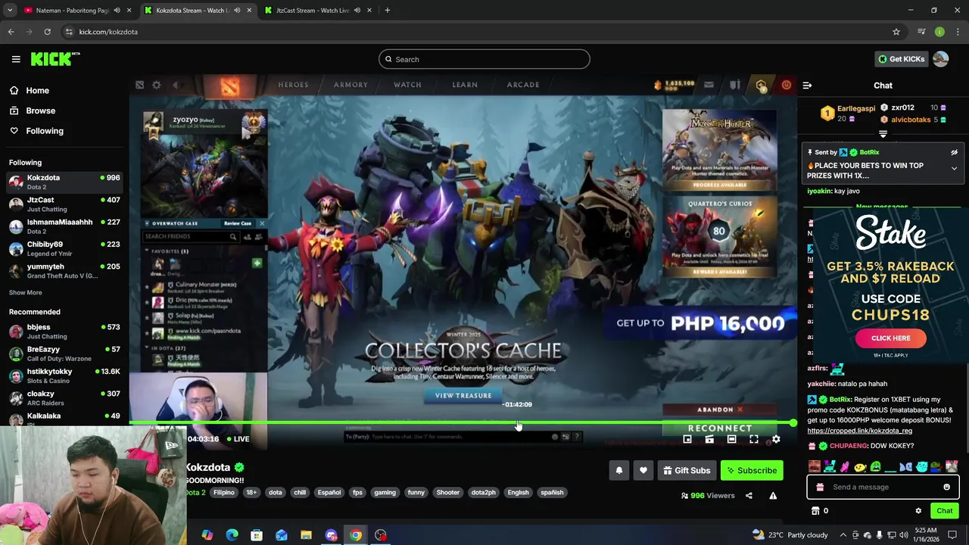969x545 pixels.
Task: Toggle stream notifications with the bell
Action: click(618, 470)
